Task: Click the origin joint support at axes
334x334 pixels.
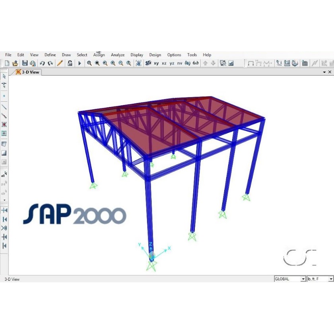Action: [x=151, y=258]
